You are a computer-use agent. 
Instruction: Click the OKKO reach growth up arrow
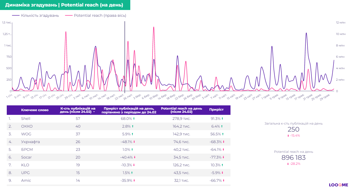222,126
